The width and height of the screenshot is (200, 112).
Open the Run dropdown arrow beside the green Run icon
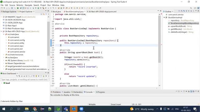tap(41, 8)
